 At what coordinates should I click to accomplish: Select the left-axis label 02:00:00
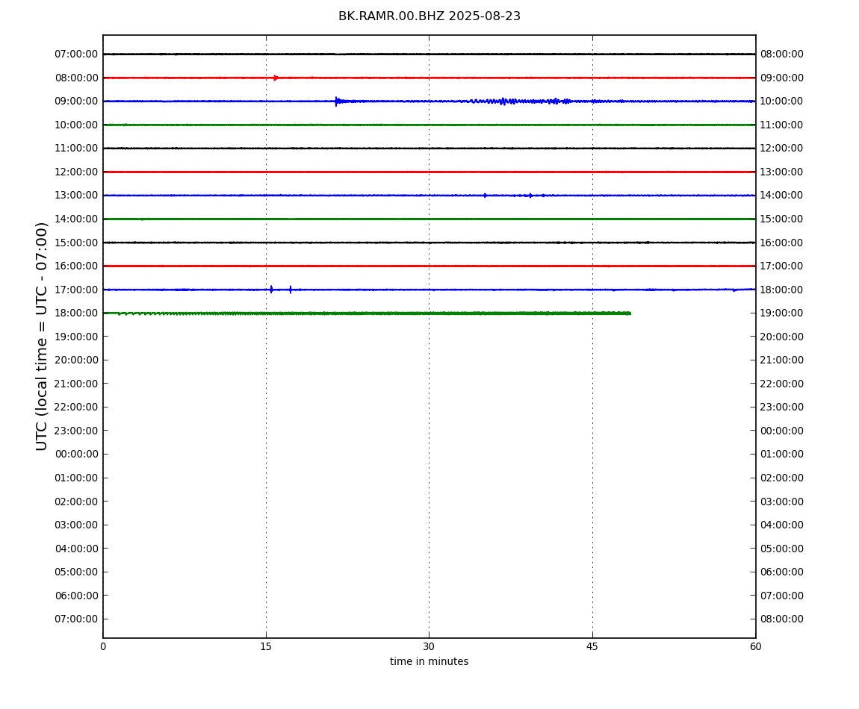click(77, 502)
